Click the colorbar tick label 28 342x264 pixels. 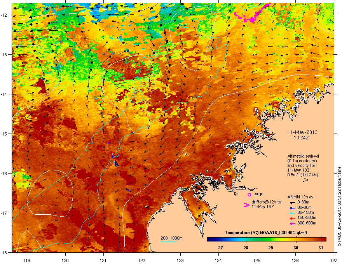coord(246,248)
